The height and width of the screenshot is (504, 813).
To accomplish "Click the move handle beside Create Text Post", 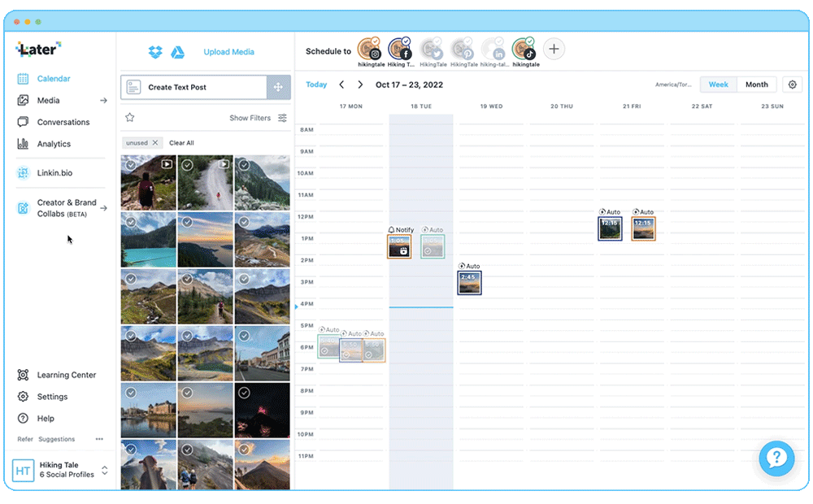I will tap(278, 87).
